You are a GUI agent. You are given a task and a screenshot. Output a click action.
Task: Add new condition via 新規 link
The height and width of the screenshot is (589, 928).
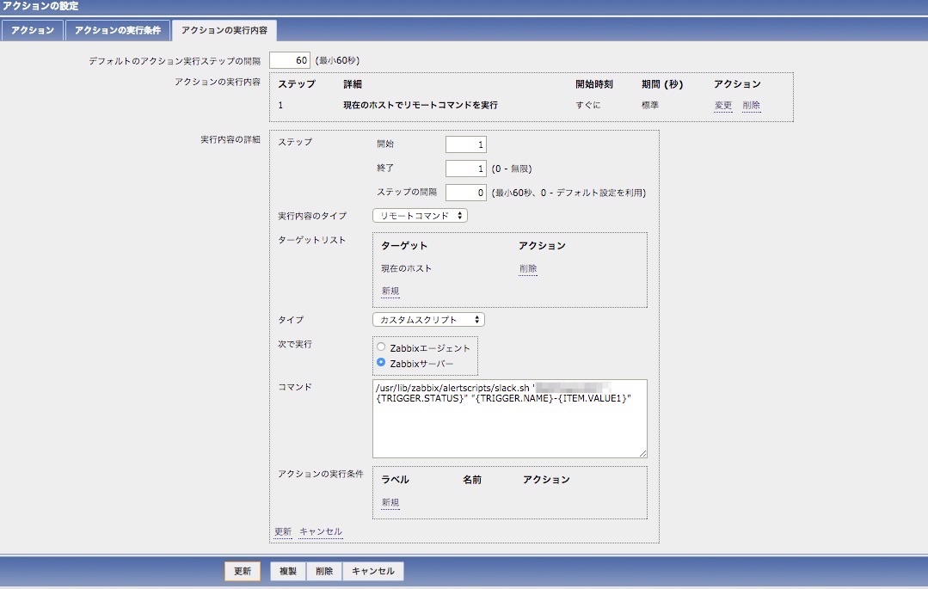coord(390,502)
